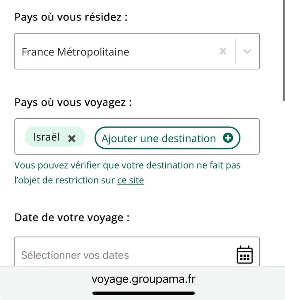
Task: Open the calendar date picker icon
Action: pyautogui.click(x=245, y=255)
